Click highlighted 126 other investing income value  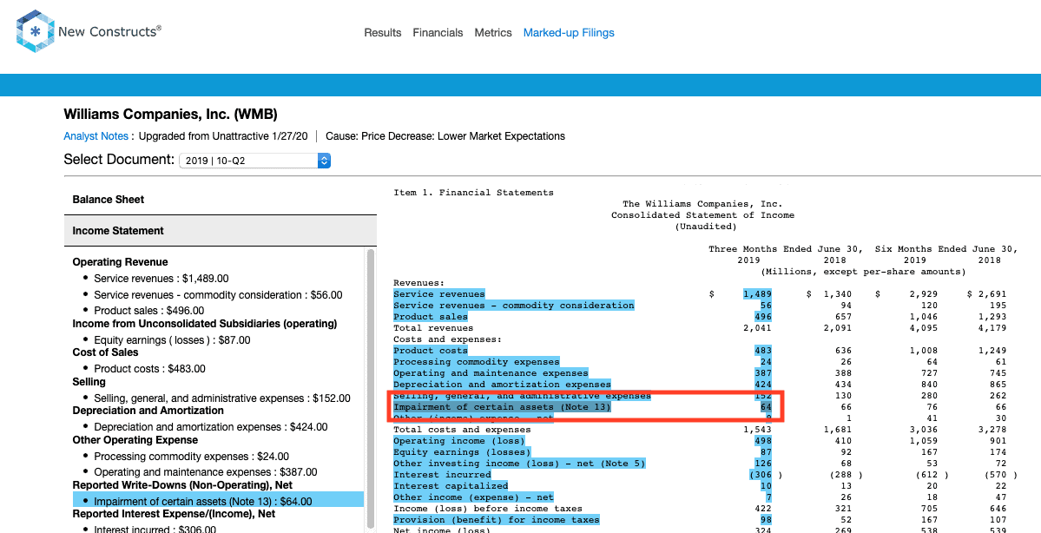coord(763,464)
